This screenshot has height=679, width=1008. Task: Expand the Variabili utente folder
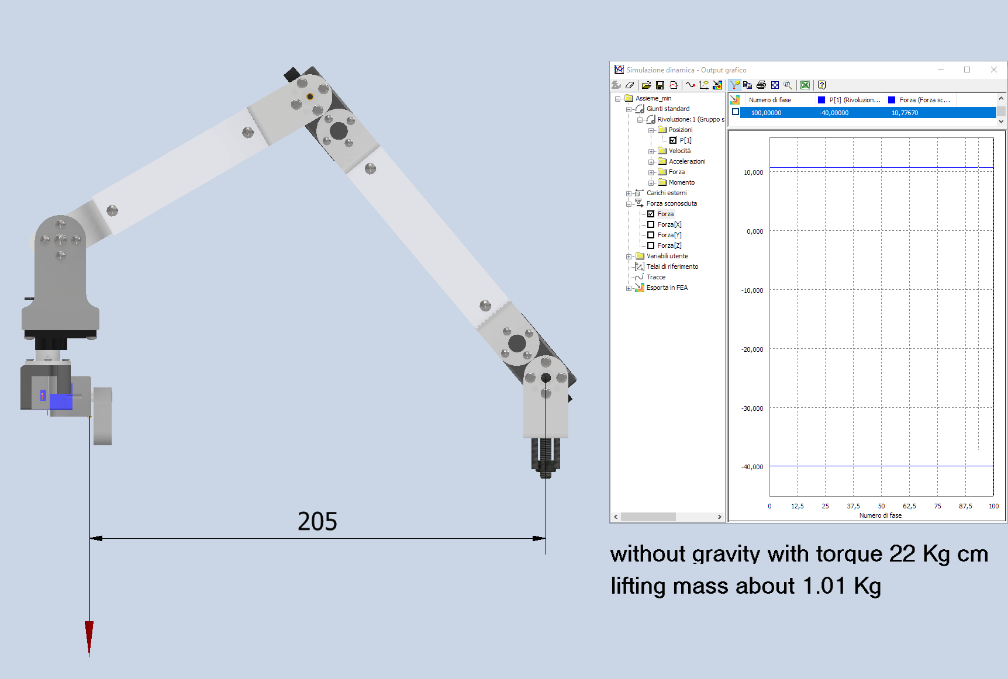tap(629, 257)
